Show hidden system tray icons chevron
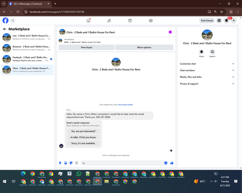Image resolution: width=242 pixels, height=193 pixels. coord(211,181)
